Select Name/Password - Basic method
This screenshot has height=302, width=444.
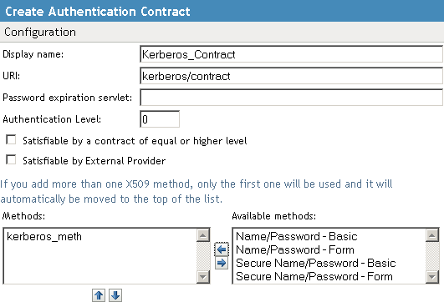[297, 236]
